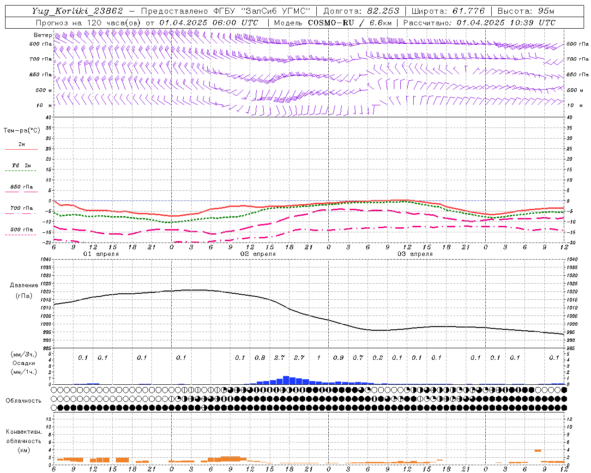Click the 0.2 precipitation value
The image size is (591, 473).
click(x=378, y=358)
